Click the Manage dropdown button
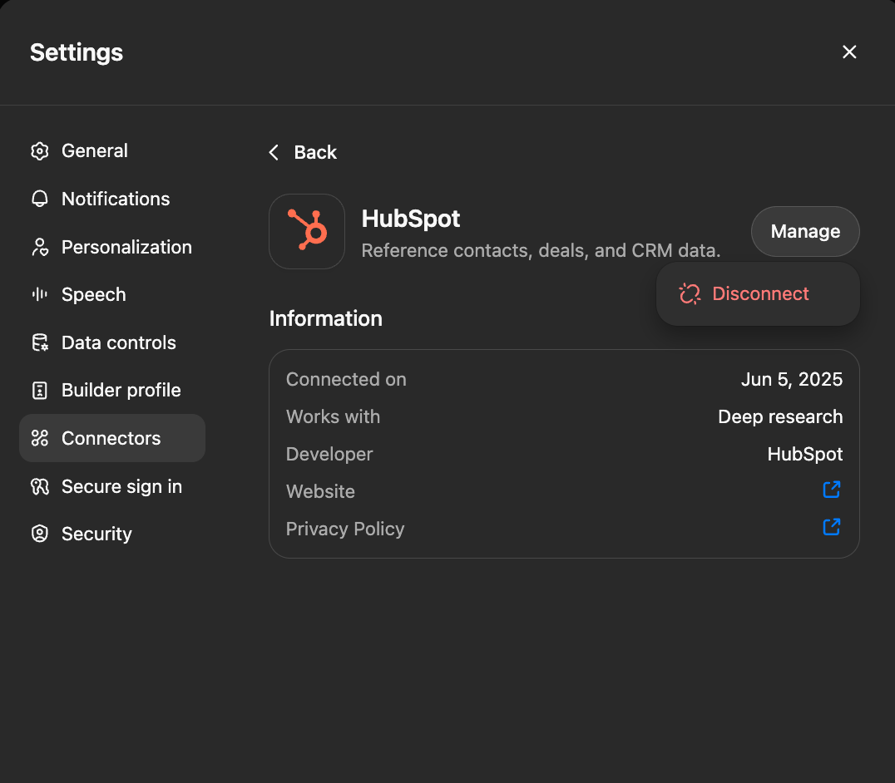895x783 pixels. (x=804, y=231)
